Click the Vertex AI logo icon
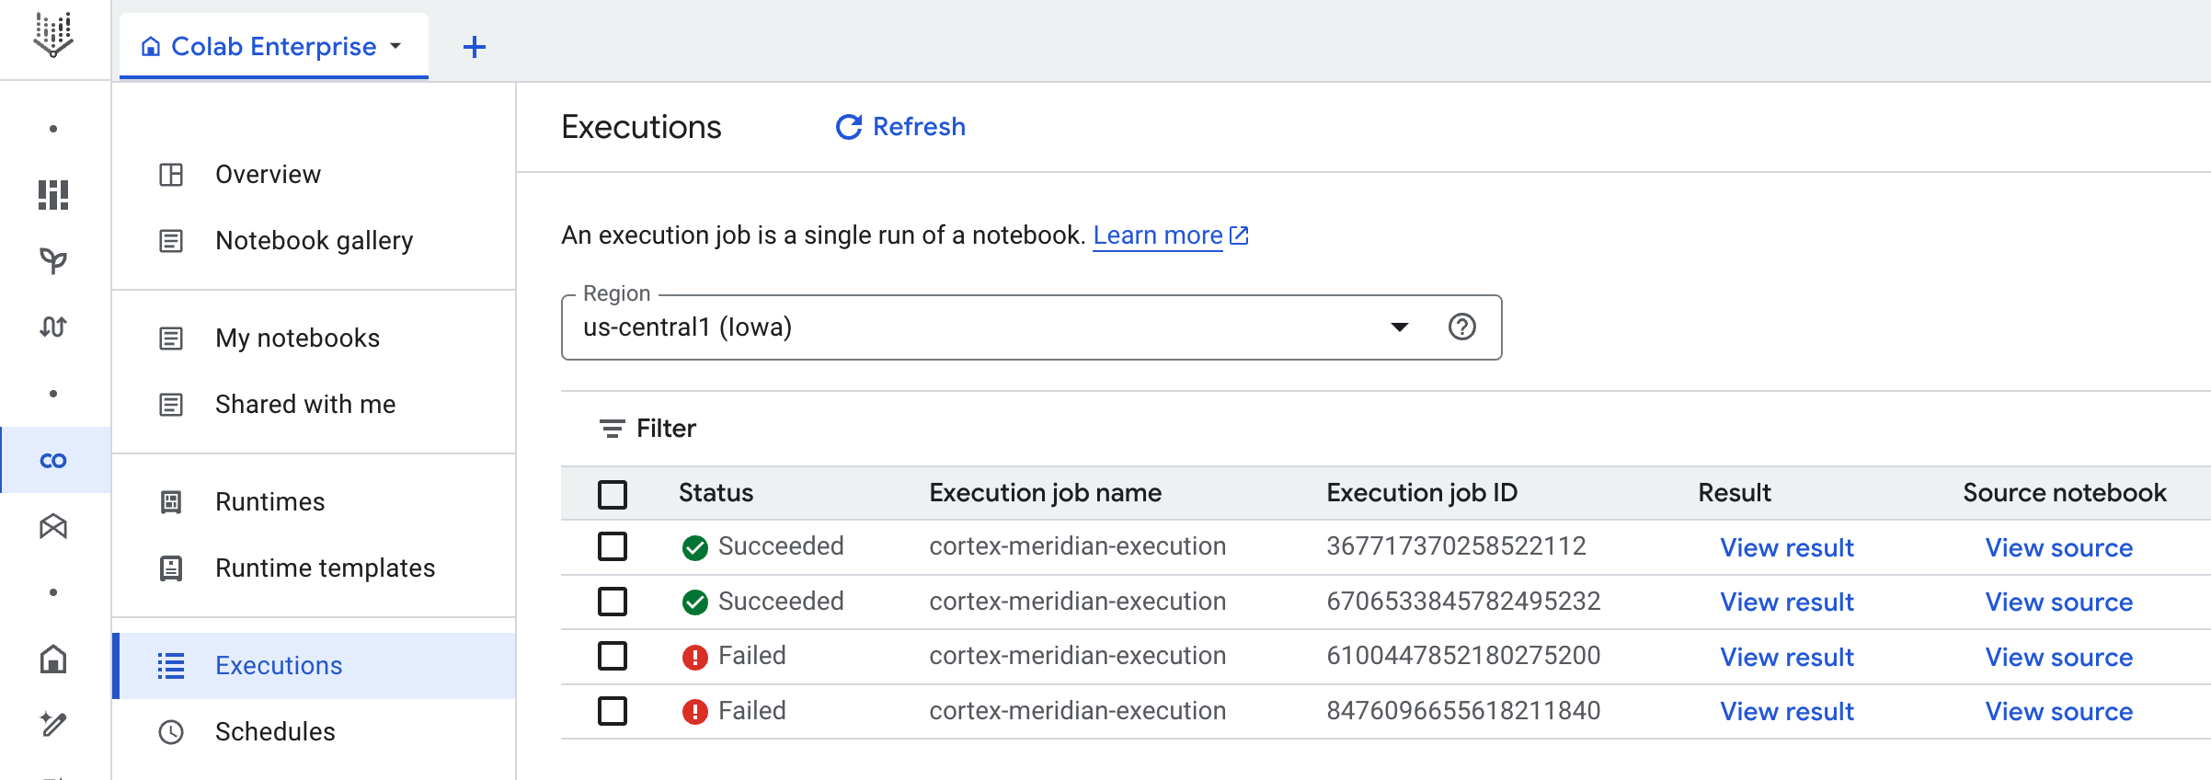This screenshot has width=2211, height=780. click(53, 35)
